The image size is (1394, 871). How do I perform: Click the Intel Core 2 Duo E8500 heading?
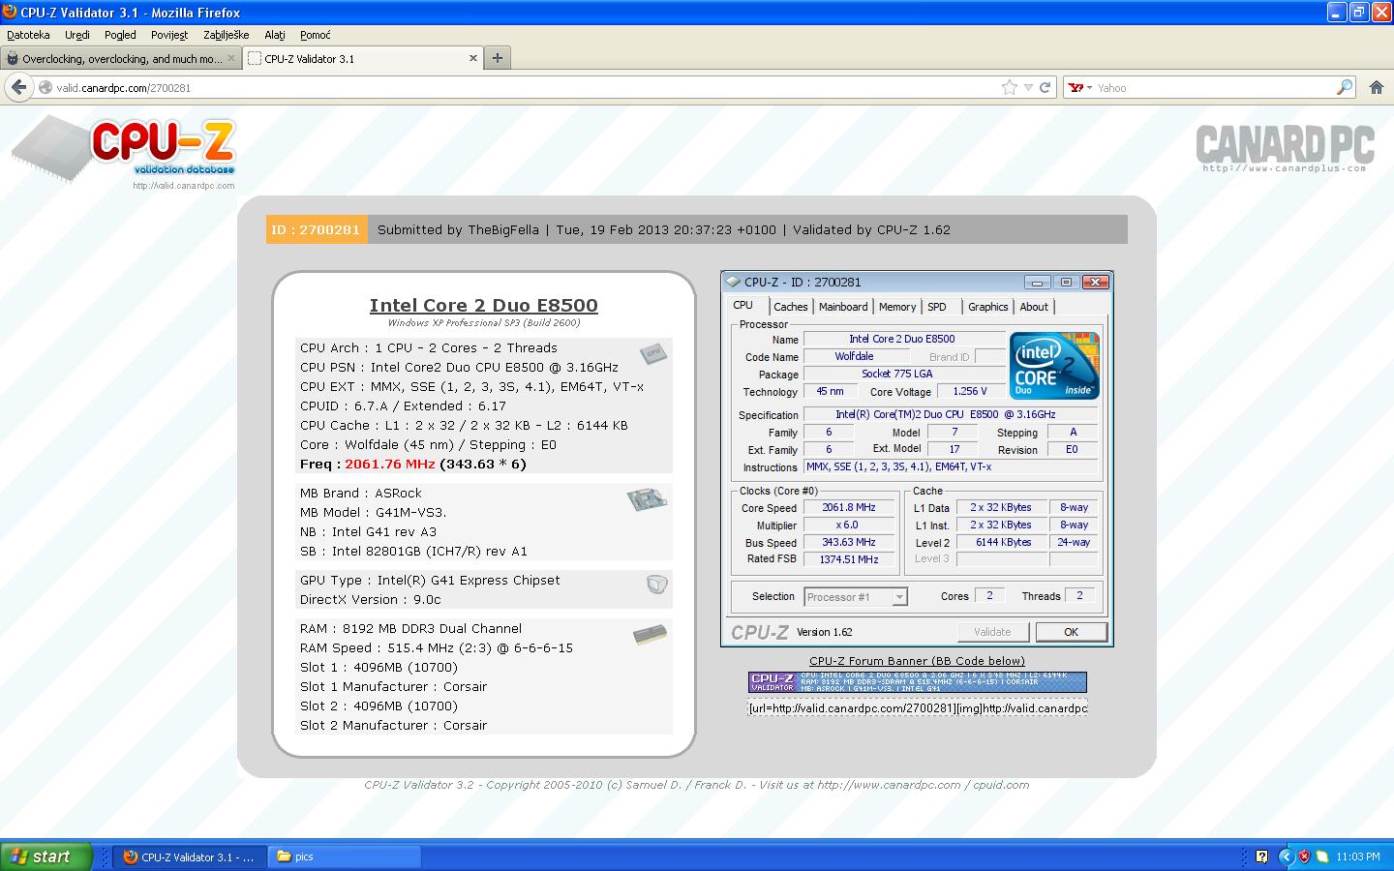click(483, 305)
